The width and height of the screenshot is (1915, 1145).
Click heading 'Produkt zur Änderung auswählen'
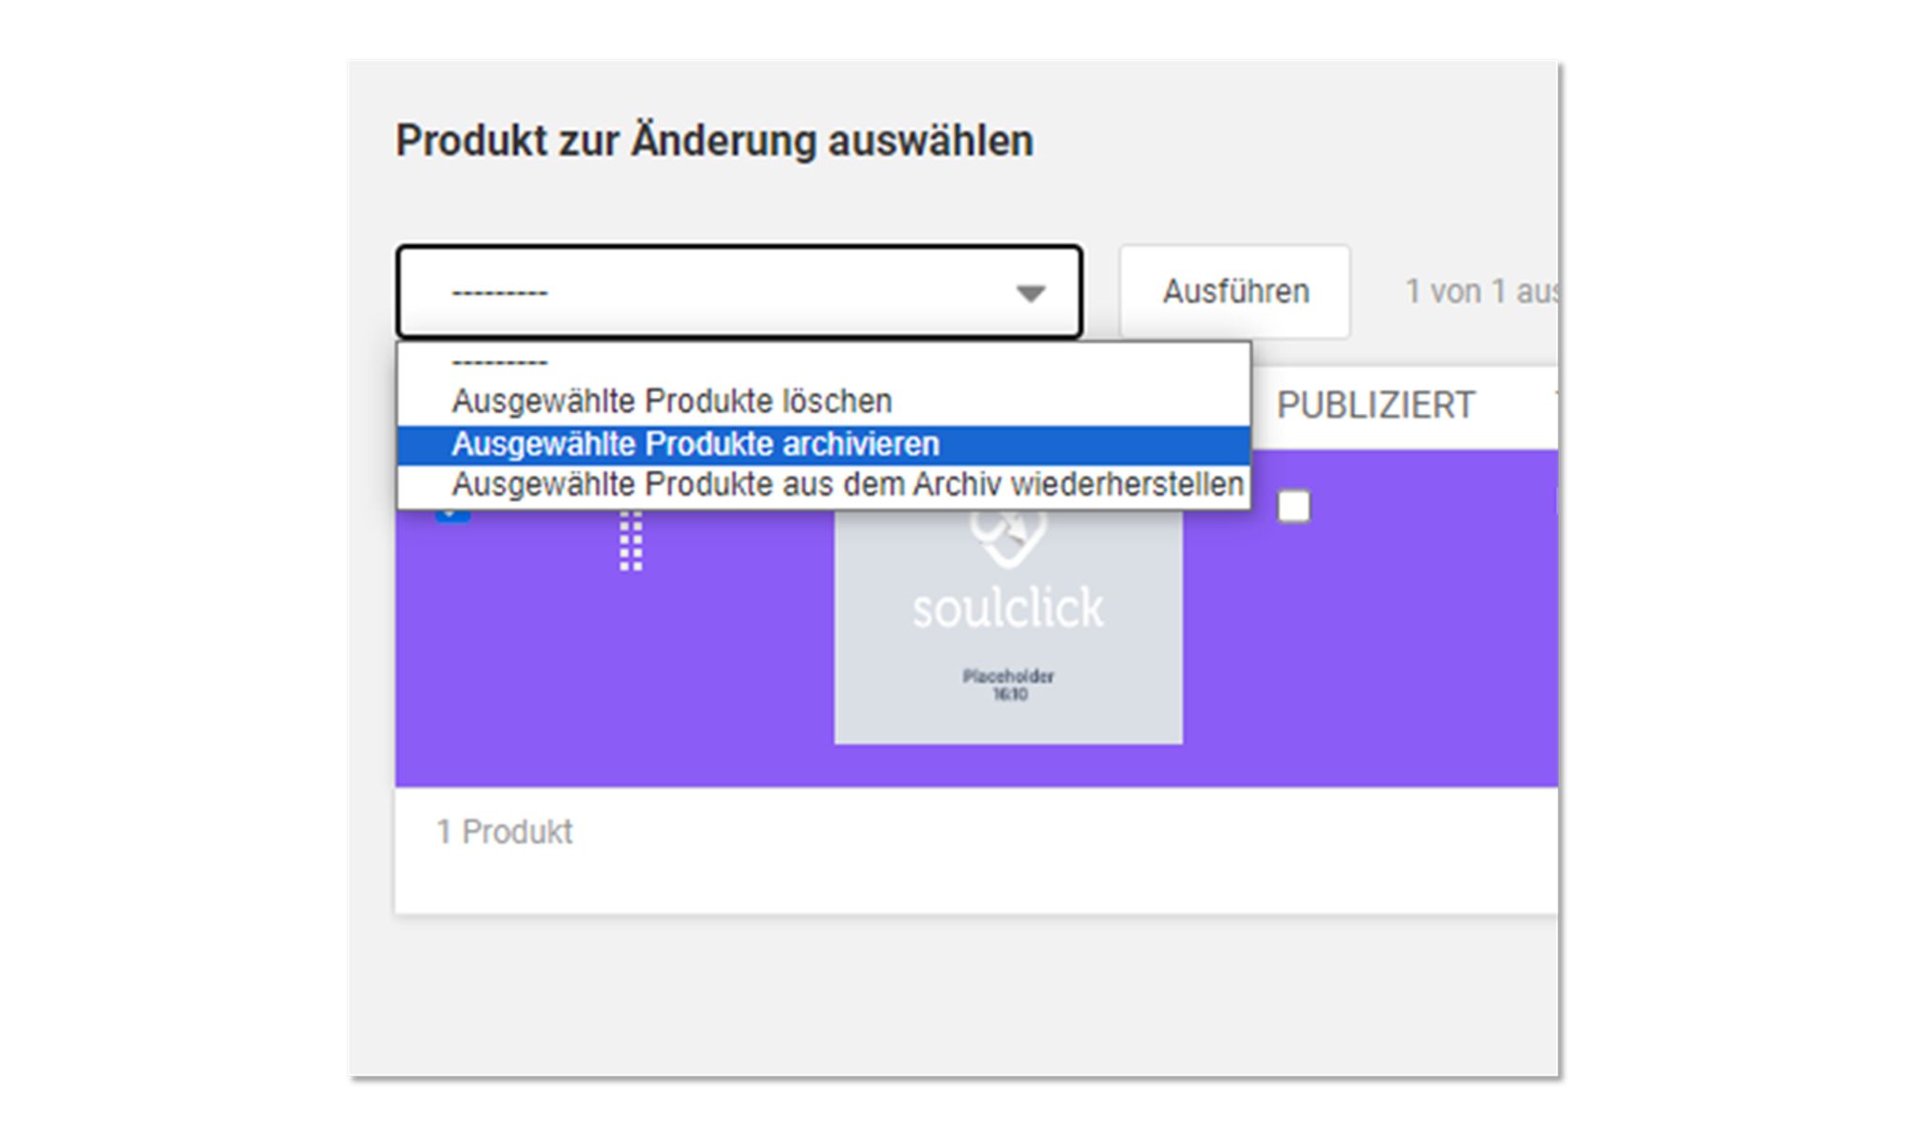[713, 141]
